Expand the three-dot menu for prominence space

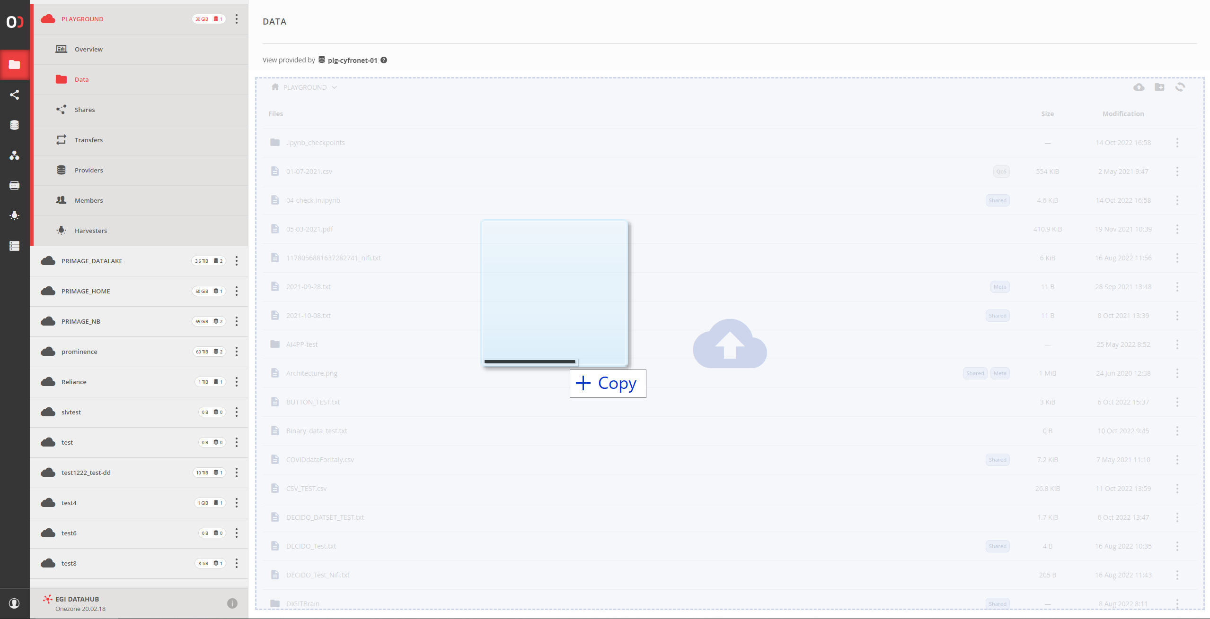[236, 352]
